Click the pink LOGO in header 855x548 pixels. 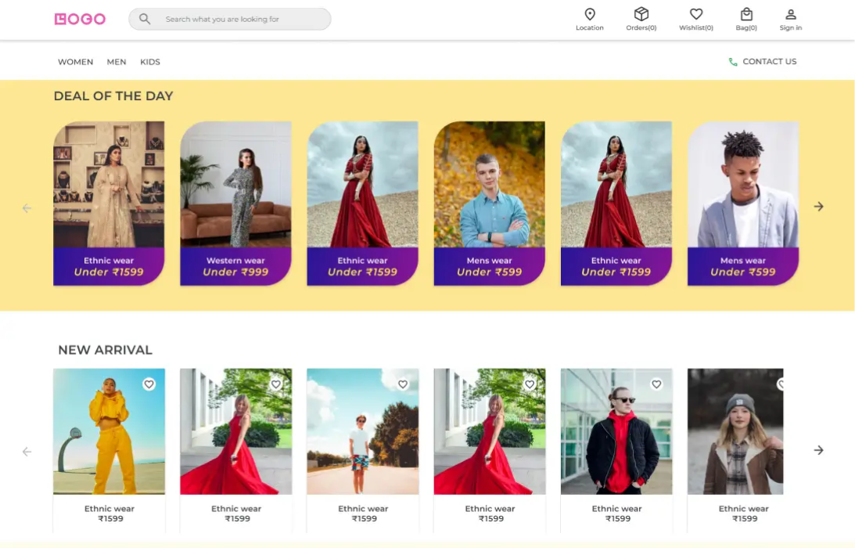click(x=80, y=19)
